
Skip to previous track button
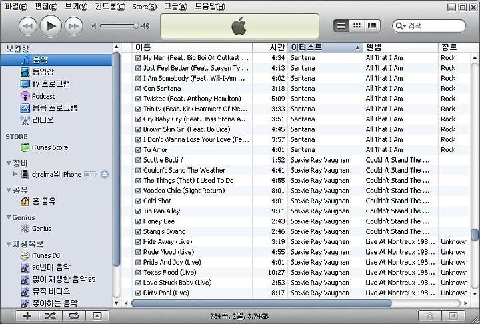pyautogui.click(x=28, y=26)
